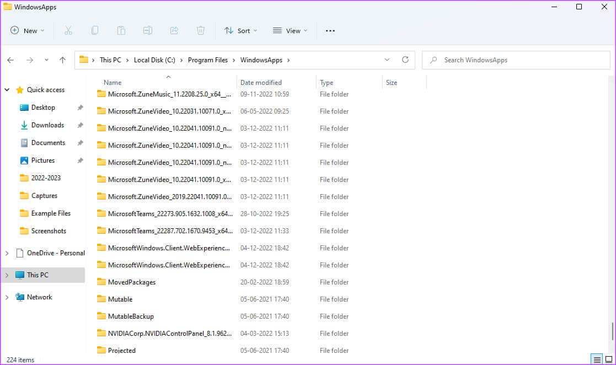Open Desktop in Quick access
The image size is (616, 365).
pos(43,108)
